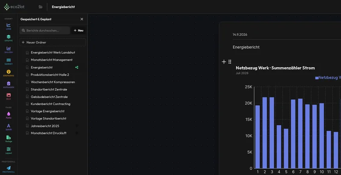Open report Produktionsbericht Halle 2
The image size is (341, 175).
(x=50, y=75)
